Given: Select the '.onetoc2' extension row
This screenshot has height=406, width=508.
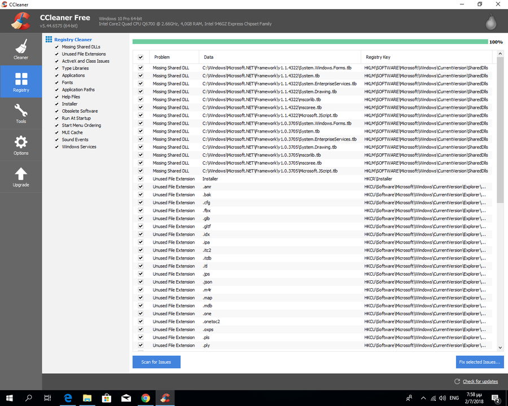Looking at the screenshot, I should pos(312,321).
